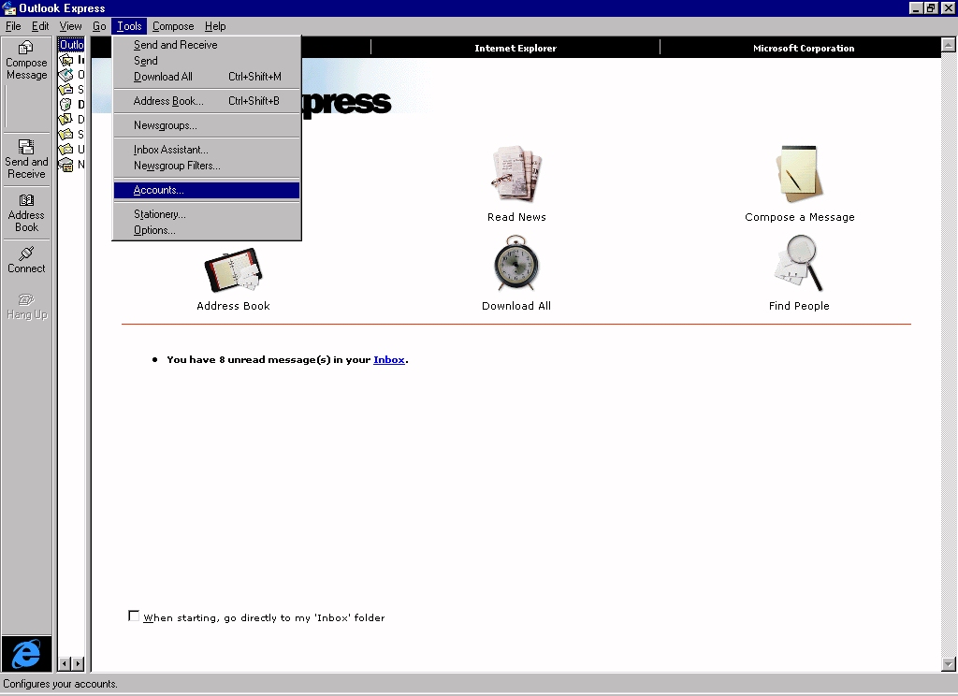Choose Newsgroups... from the Tools menu
Image resolution: width=958 pixels, height=696 pixels.
(207, 125)
